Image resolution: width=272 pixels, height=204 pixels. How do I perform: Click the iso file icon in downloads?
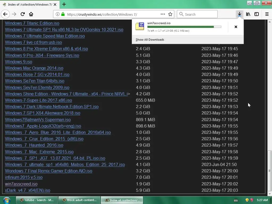coord(140,26)
